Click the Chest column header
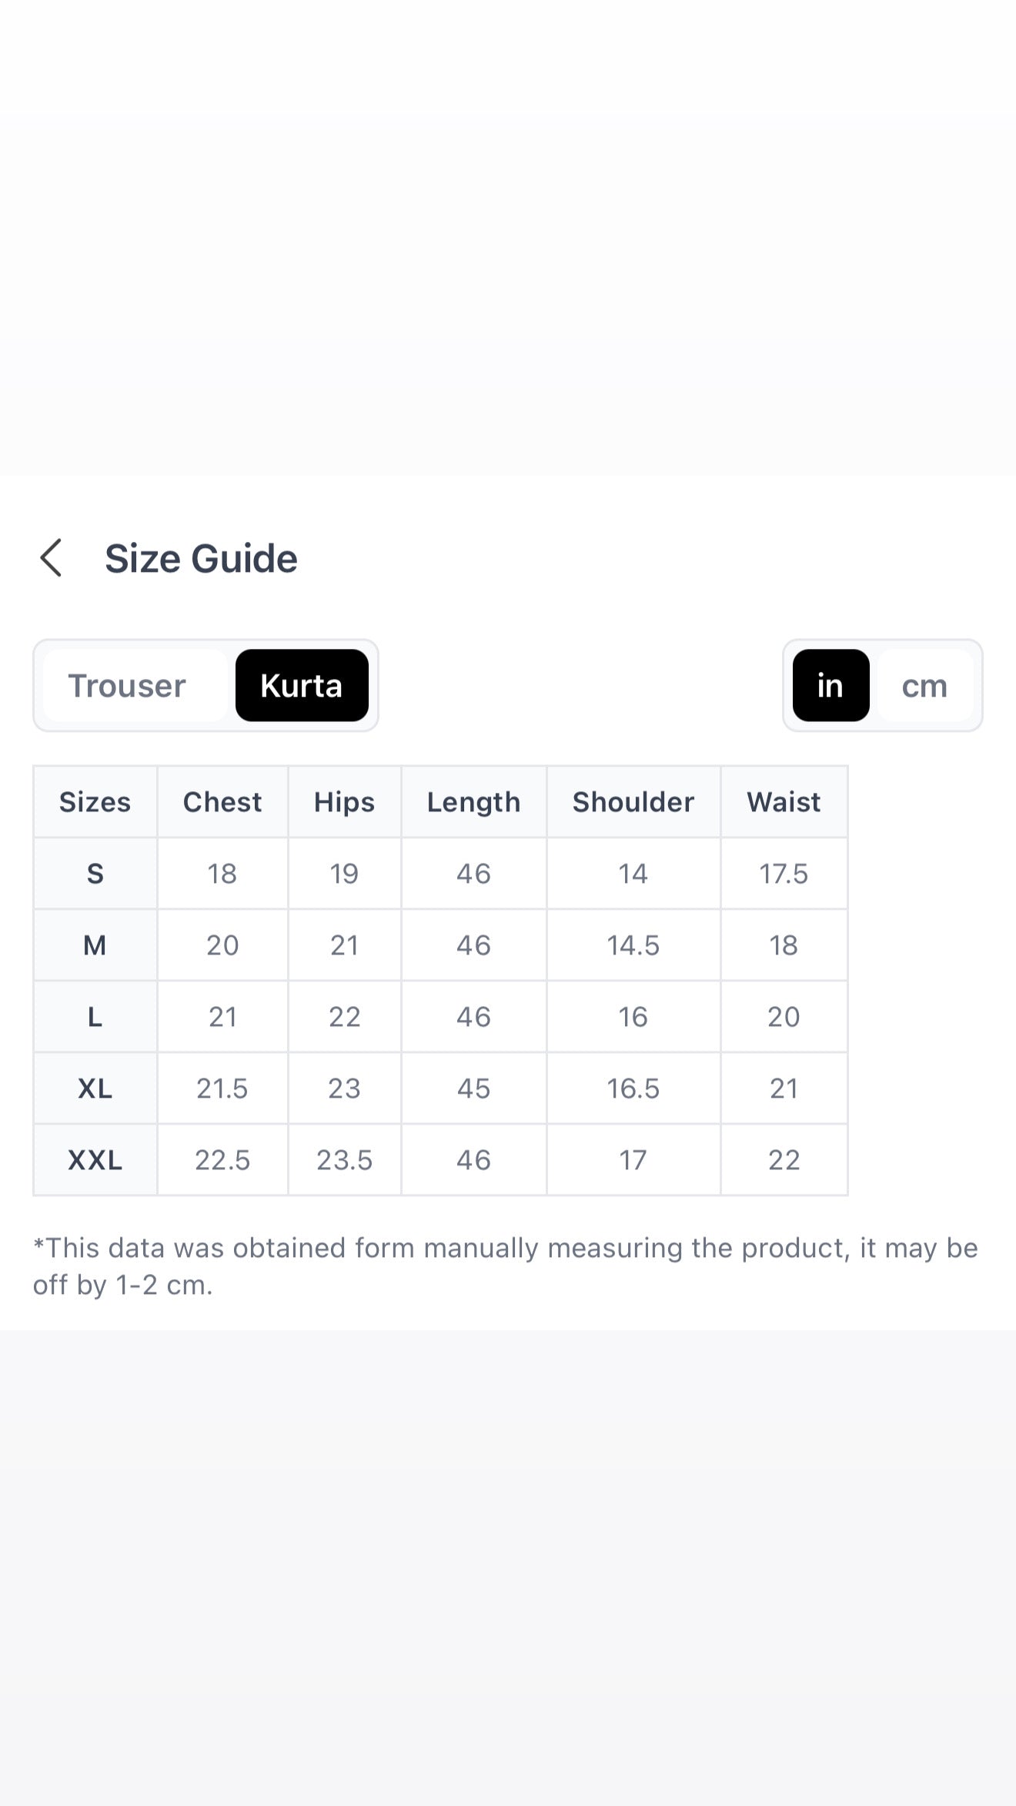The image size is (1016, 1806). 222,802
